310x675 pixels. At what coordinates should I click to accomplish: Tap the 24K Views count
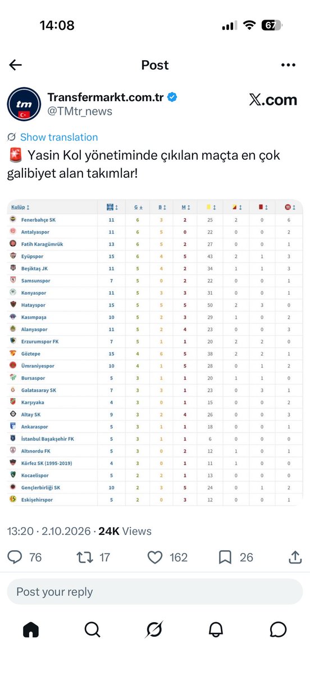(x=125, y=531)
